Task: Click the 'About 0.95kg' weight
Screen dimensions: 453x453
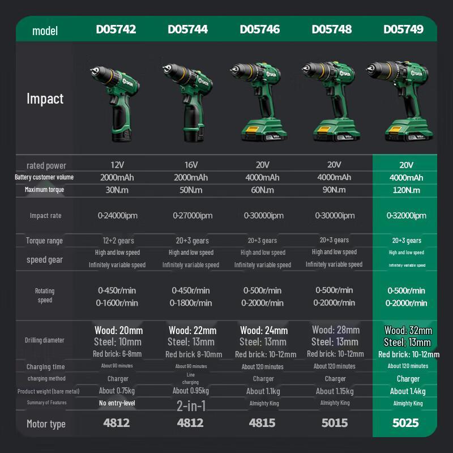Action: point(191,391)
